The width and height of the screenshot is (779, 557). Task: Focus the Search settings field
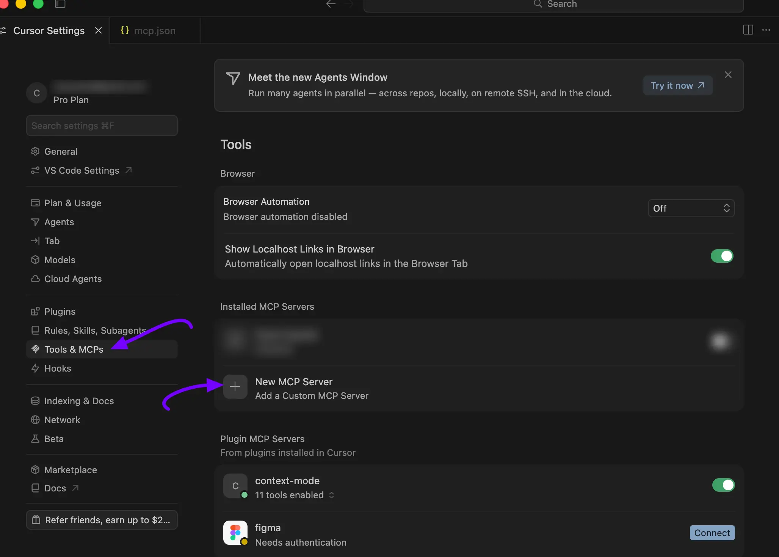coord(102,126)
